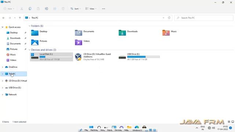Image resolution: width=235 pixels, height=132 pixels.
Task: Select Downloads in Quick access sidebar
Action: click(15, 38)
